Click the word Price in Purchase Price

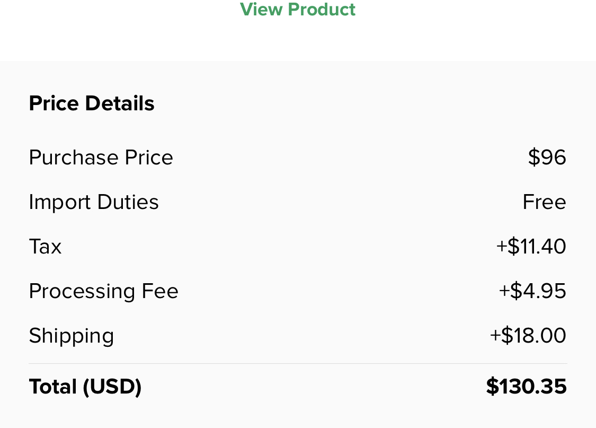pos(149,158)
